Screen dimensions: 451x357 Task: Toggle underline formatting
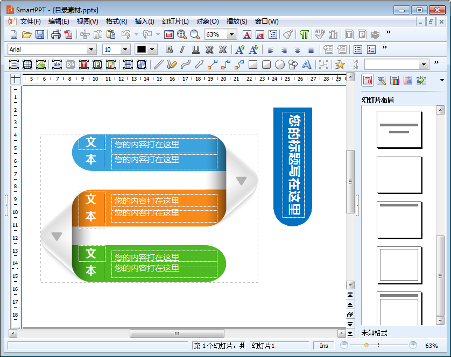tap(195, 49)
